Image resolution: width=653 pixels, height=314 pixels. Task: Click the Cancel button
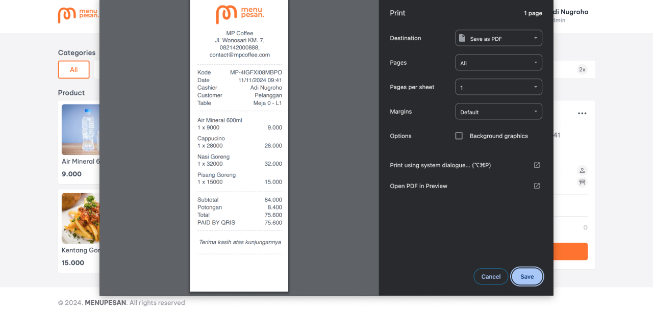pos(490,276)
